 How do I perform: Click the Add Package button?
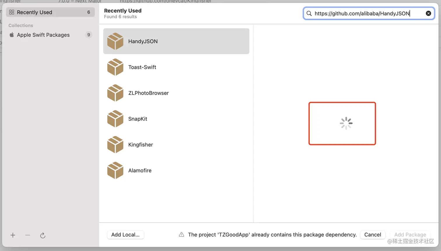[410, 235]
